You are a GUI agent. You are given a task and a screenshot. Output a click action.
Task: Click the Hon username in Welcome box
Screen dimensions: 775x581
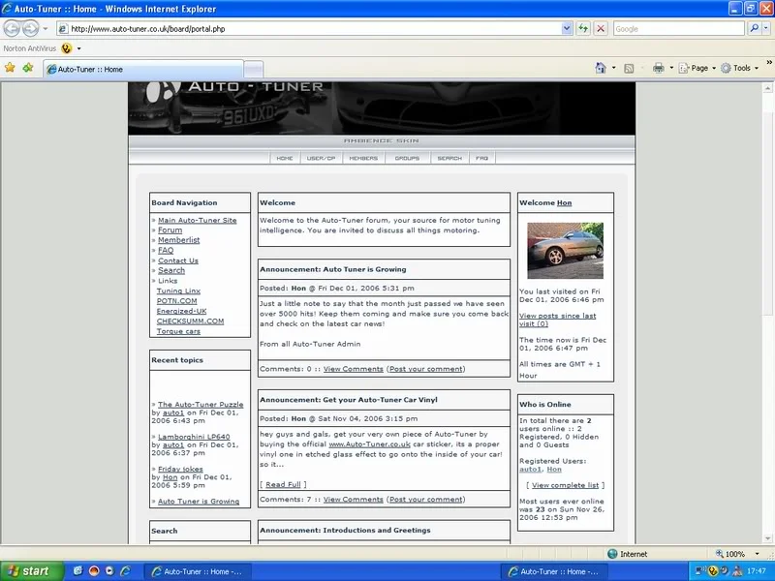[x=564, y=202]
